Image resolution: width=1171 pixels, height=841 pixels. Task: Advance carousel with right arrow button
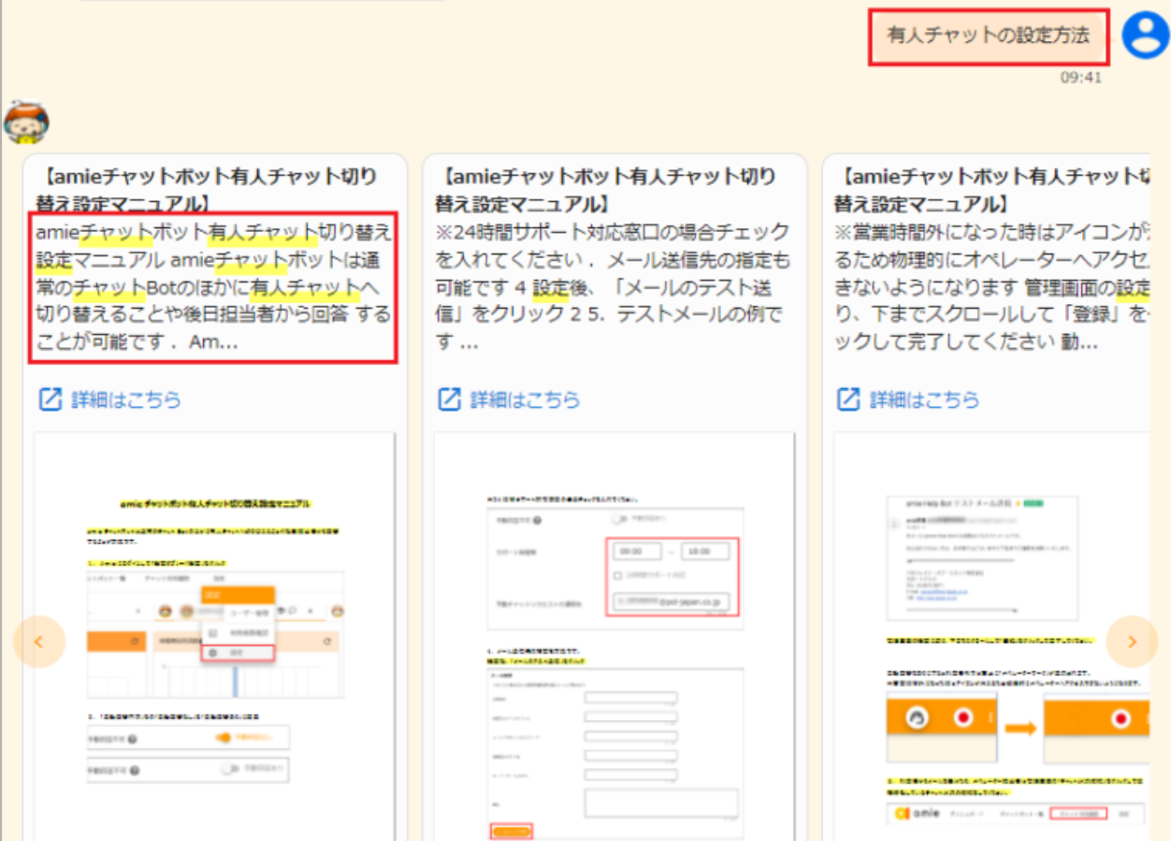[1132, 642]
